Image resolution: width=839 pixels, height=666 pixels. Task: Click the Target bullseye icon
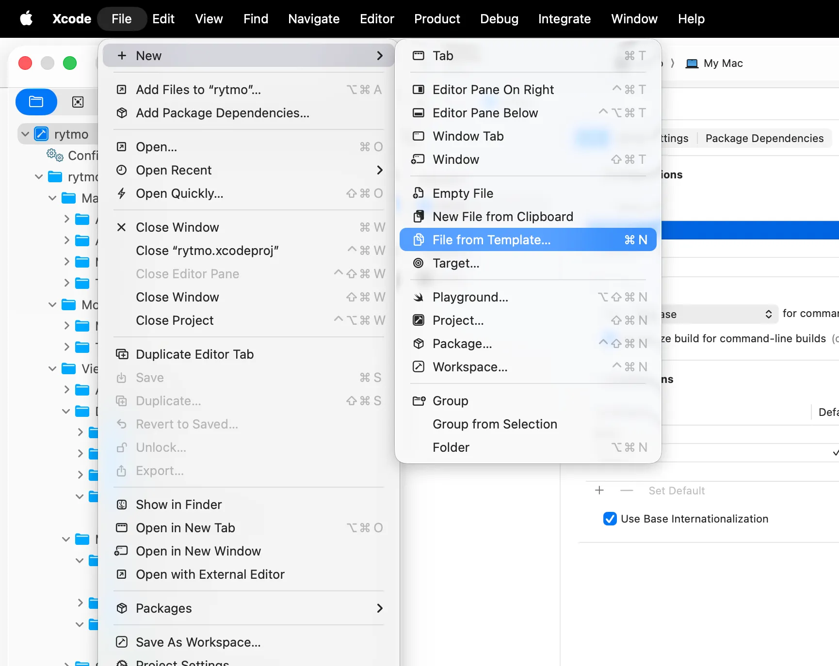click(418, 263)
